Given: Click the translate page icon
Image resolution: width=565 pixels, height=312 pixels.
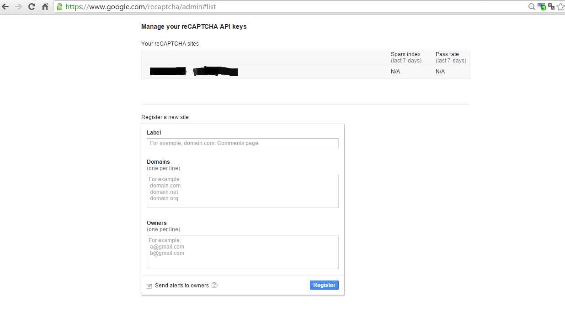Looking at the screenshot, I should pos(551,7).
